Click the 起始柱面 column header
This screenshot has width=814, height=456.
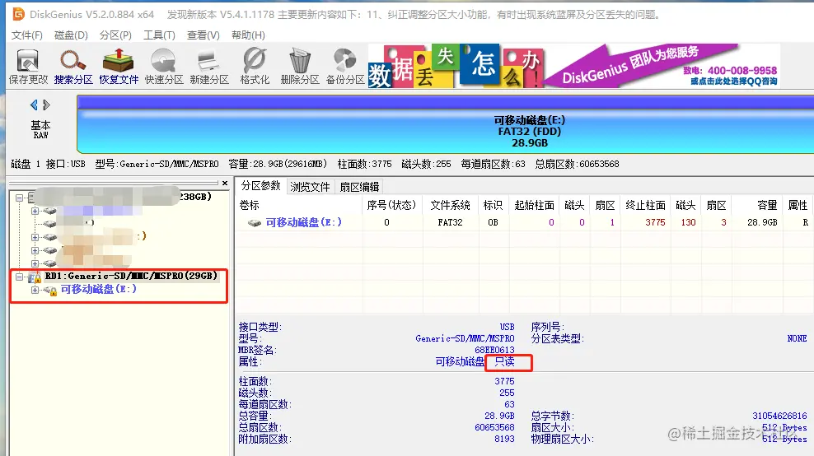coord(534,206)
